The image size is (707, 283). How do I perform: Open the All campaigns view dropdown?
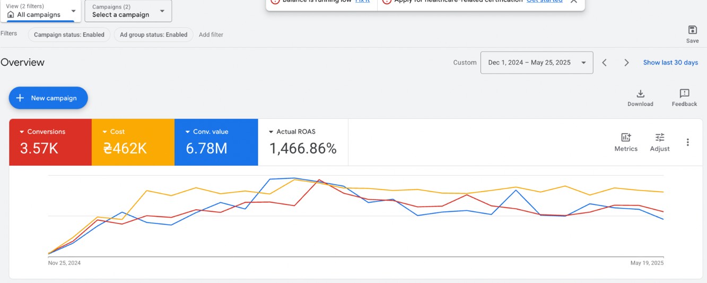tap(41, 11)
